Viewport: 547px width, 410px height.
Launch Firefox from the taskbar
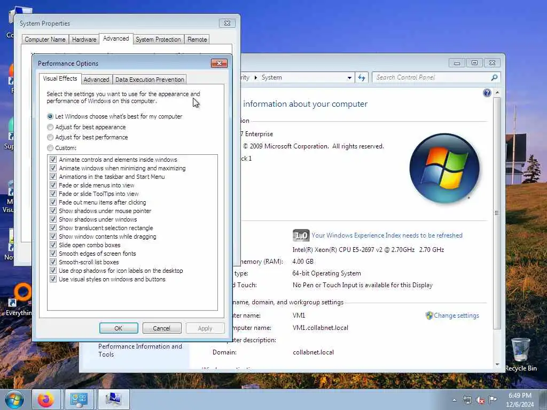(46, 399)
